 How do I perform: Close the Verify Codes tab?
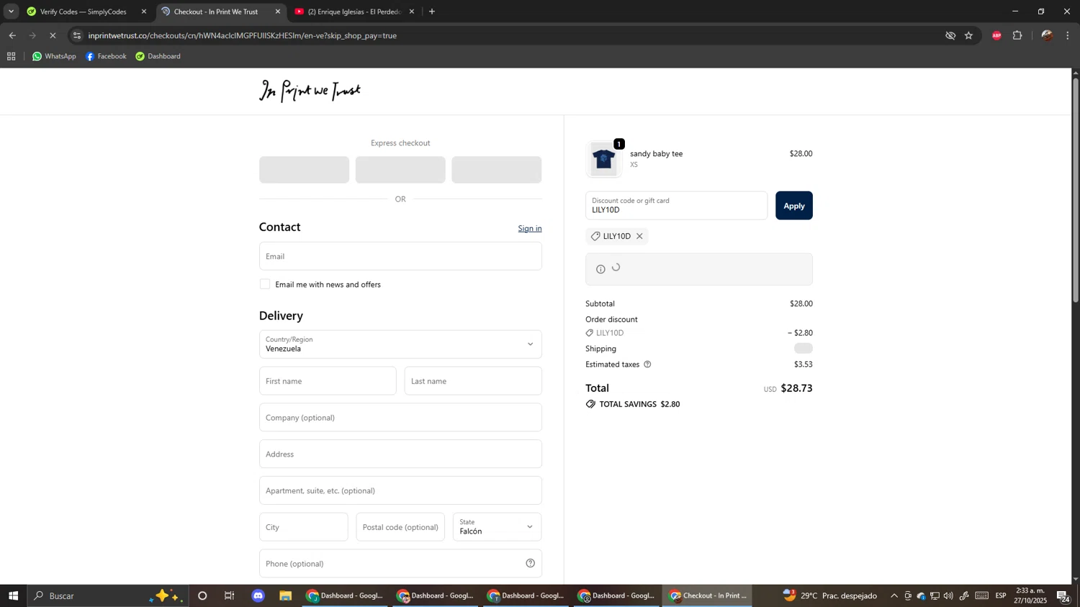(144, 12)
